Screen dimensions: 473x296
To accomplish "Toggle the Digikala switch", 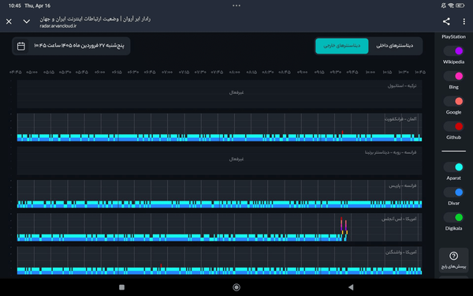I will click(453, 217).
